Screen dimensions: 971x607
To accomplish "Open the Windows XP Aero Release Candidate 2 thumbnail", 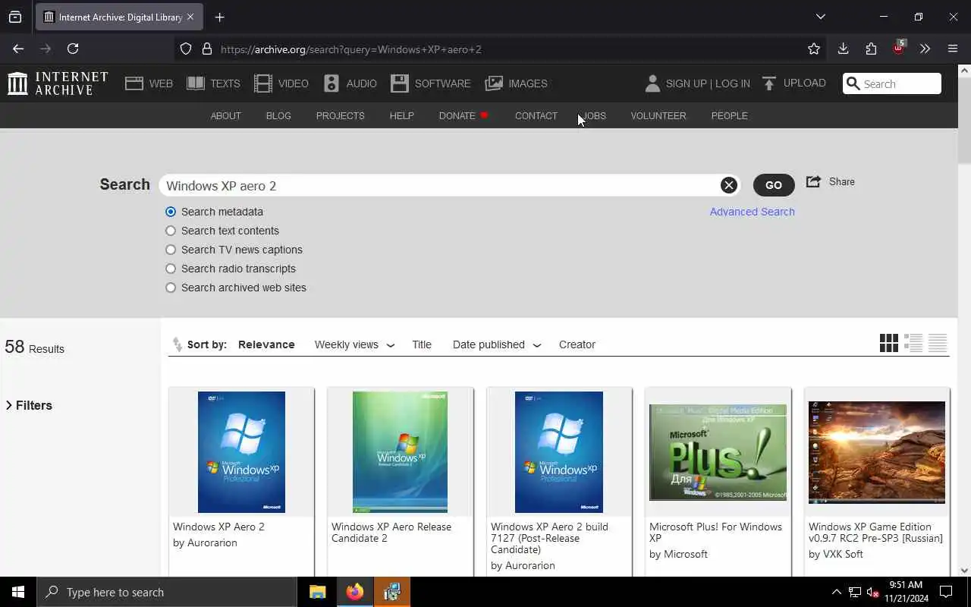I will tap(400, 452).
